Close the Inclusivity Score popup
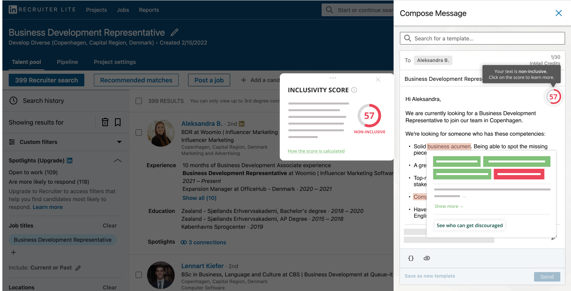This screenshot has width=571, height=291. pos(378,80)
